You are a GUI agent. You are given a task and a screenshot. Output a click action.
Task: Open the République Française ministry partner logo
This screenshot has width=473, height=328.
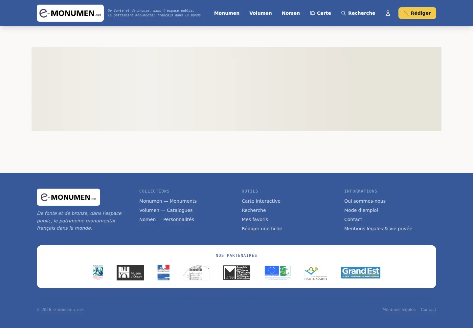[164, 273]
